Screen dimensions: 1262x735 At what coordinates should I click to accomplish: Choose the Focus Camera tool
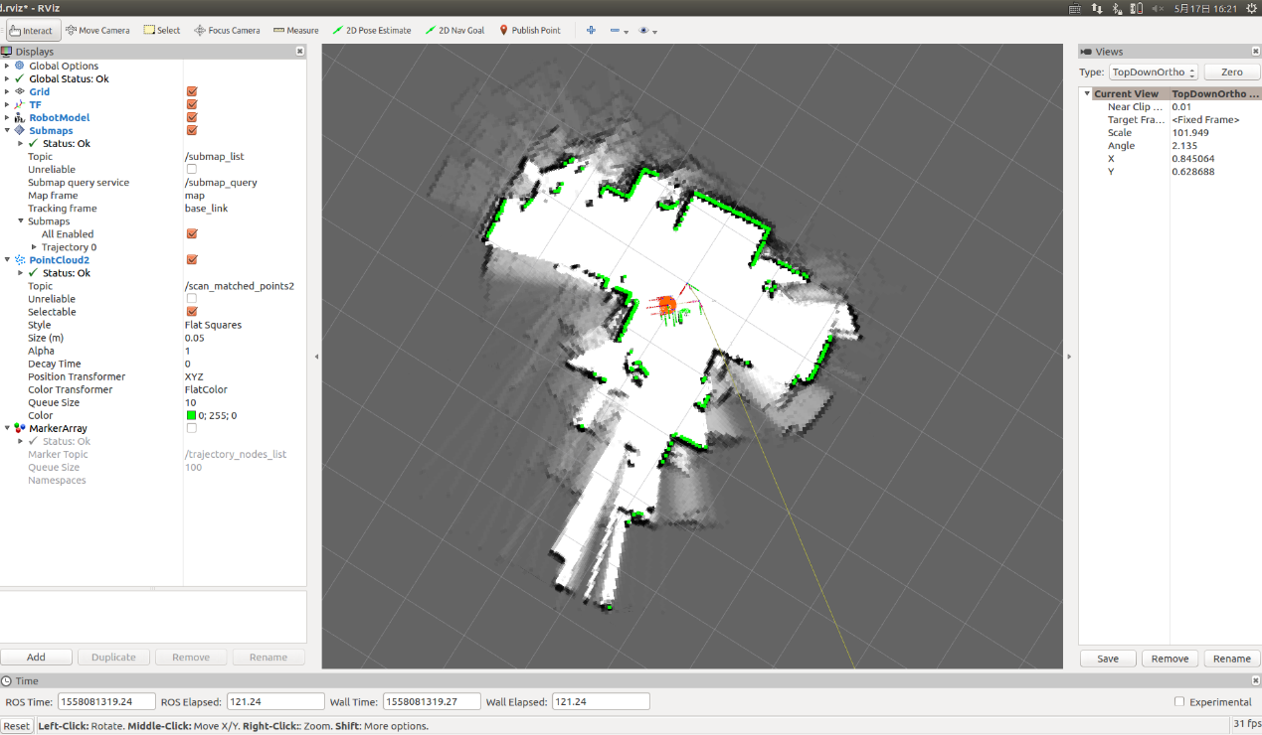pos(227,30)
